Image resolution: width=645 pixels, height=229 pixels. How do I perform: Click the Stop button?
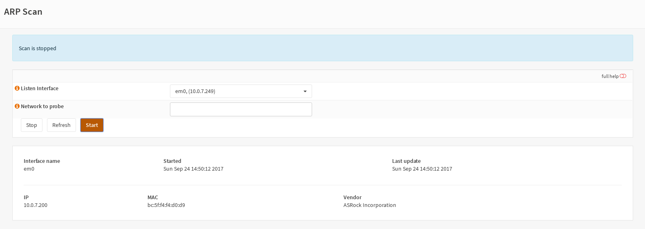31,125
